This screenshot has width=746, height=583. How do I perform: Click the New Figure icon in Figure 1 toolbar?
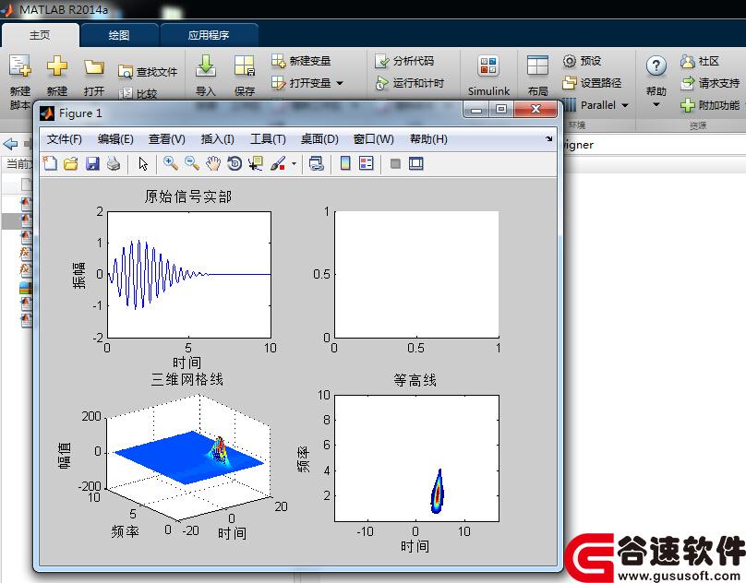coord(50,163)
